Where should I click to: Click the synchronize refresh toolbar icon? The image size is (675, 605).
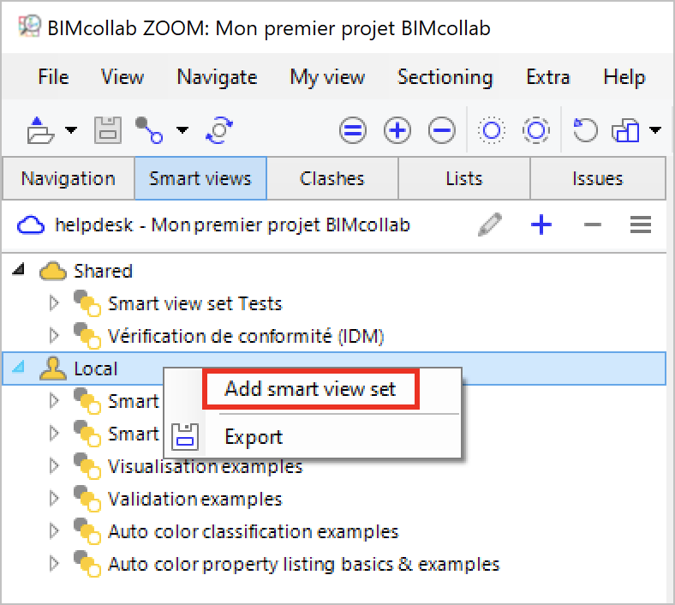(x=219, y=130)
